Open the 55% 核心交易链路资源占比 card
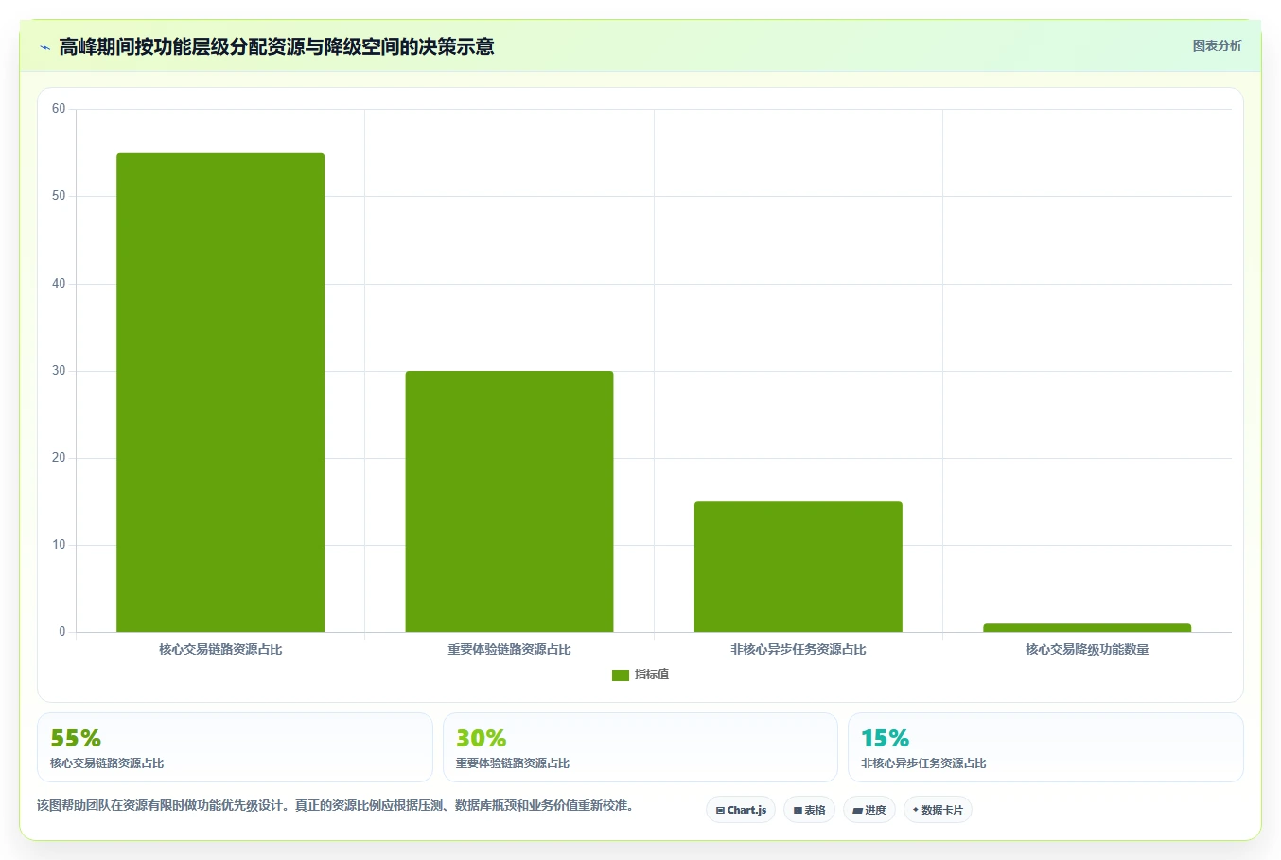This screenshot has height=860, width=1281. (x=235, y=747)
